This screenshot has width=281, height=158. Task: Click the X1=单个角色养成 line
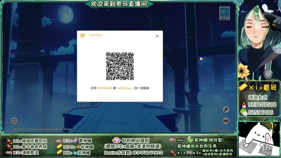(27, 147)
